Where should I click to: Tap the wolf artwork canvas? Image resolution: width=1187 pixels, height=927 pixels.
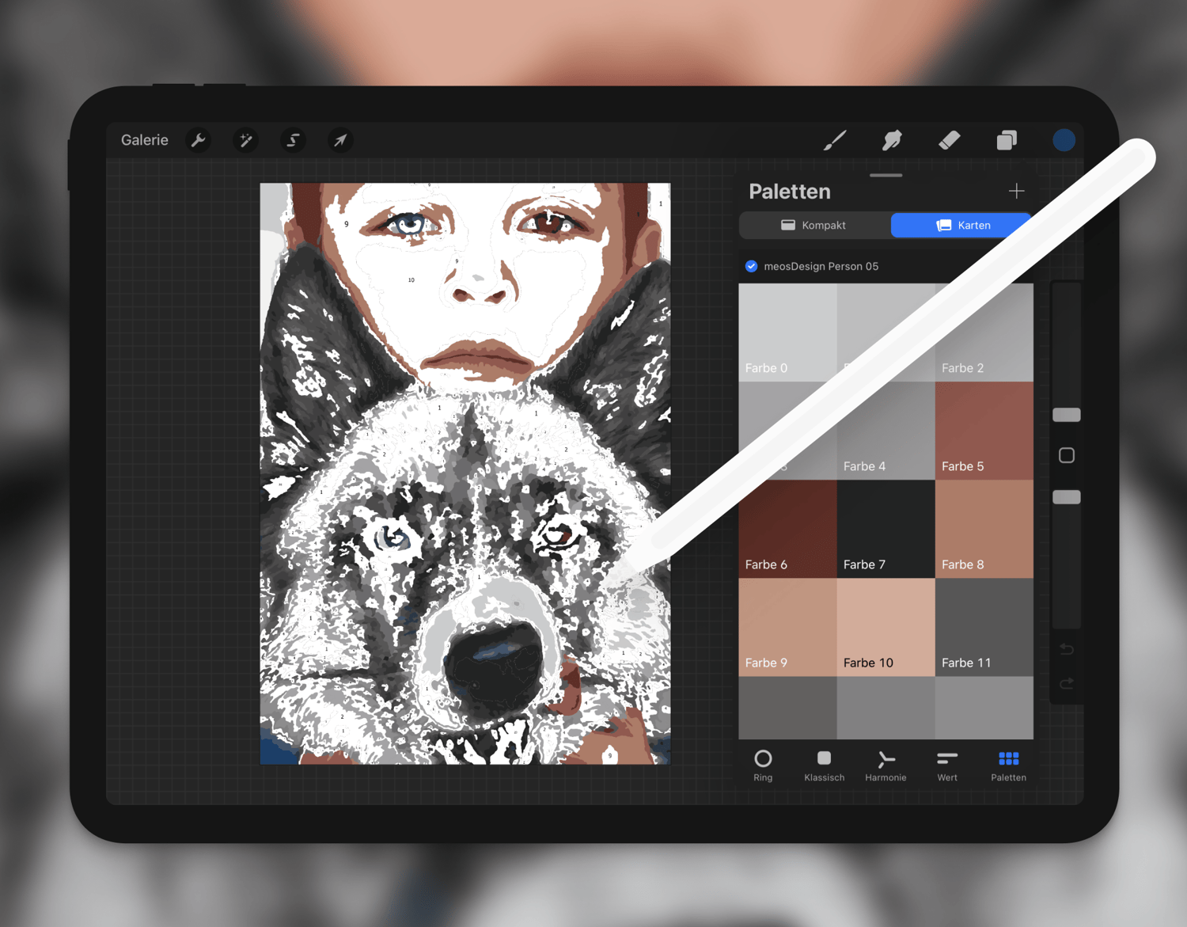click(x=465, y=473)
